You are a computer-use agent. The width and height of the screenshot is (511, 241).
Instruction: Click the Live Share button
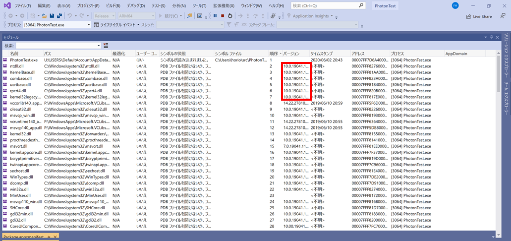tap(479, 16)
